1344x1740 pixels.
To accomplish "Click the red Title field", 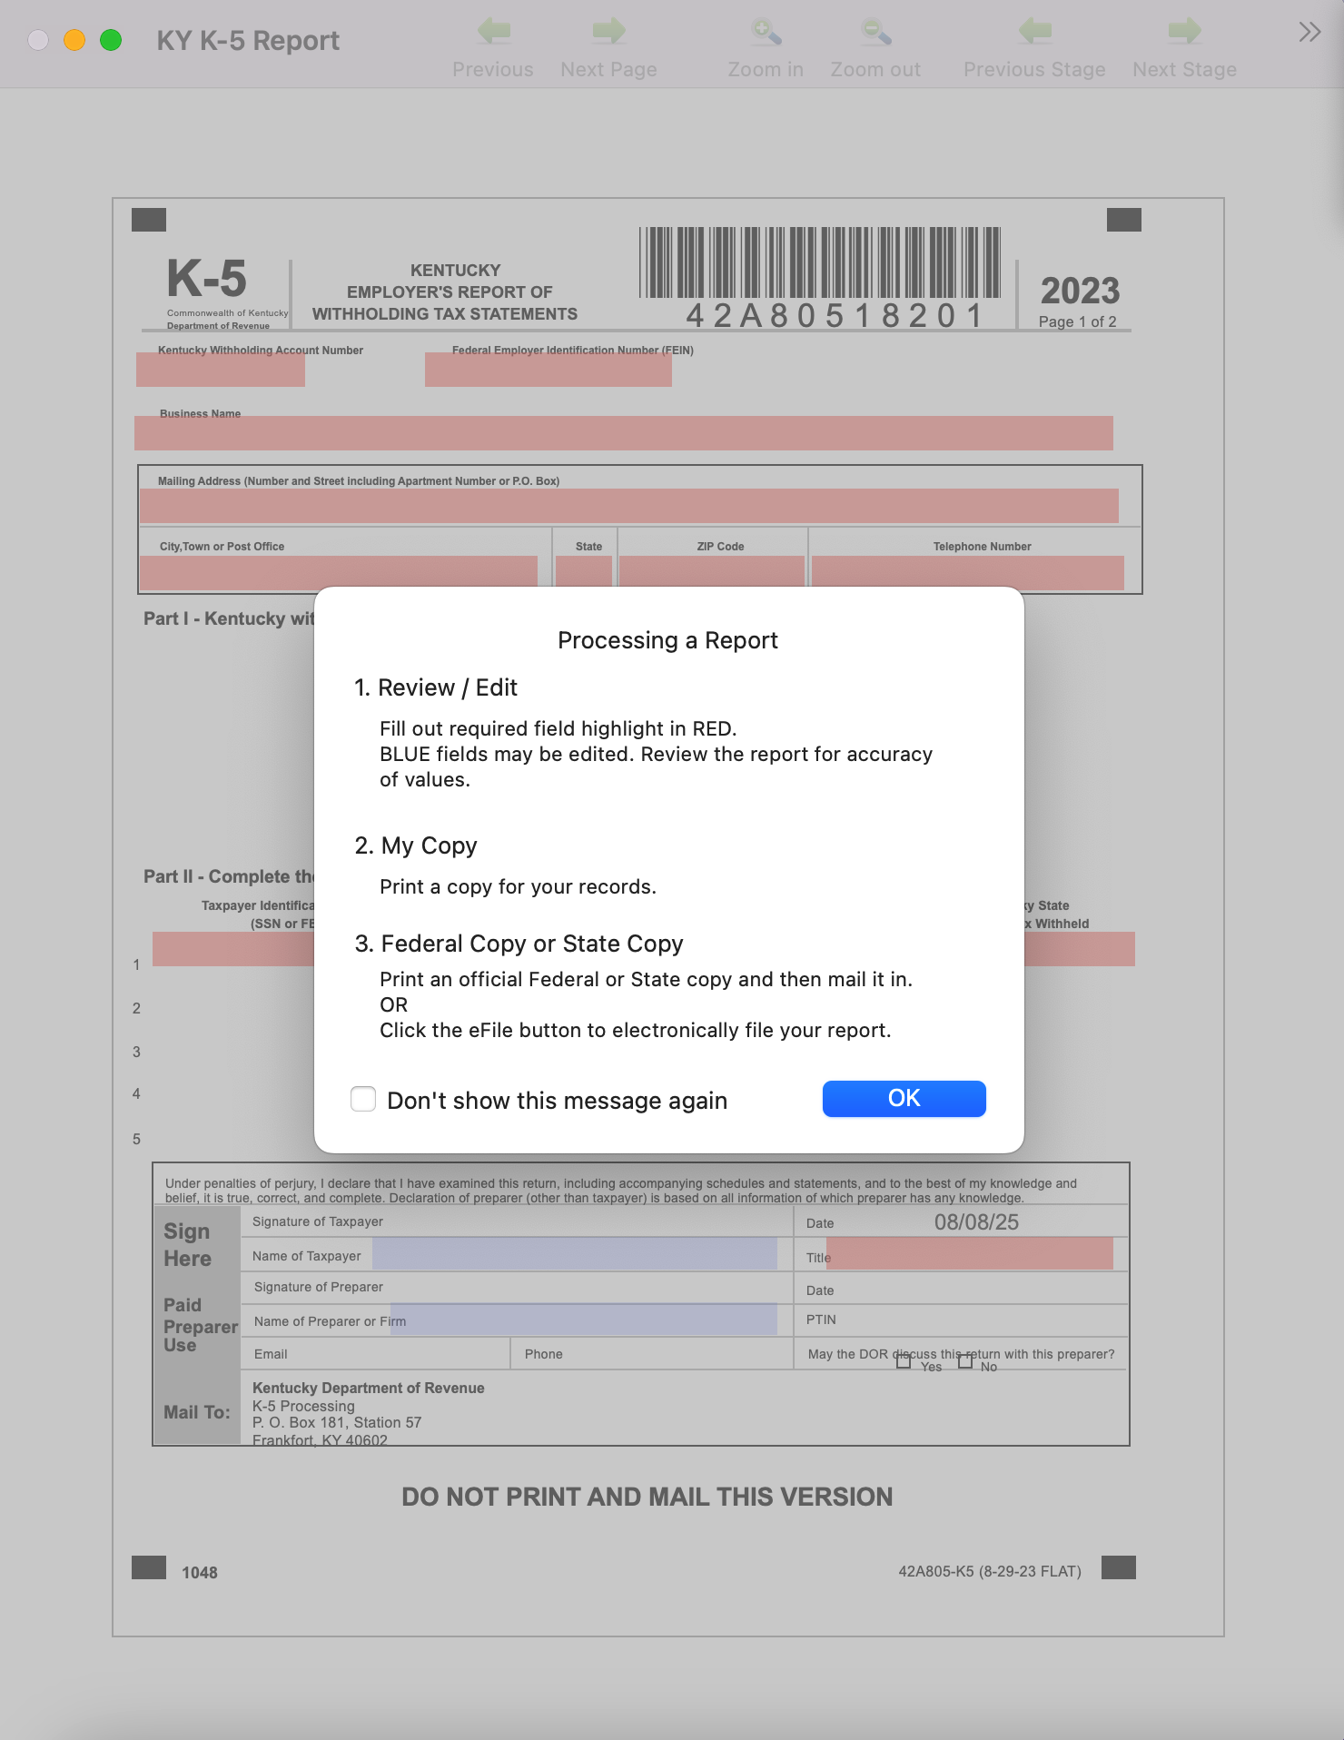I will click(x=969, y=1255).
